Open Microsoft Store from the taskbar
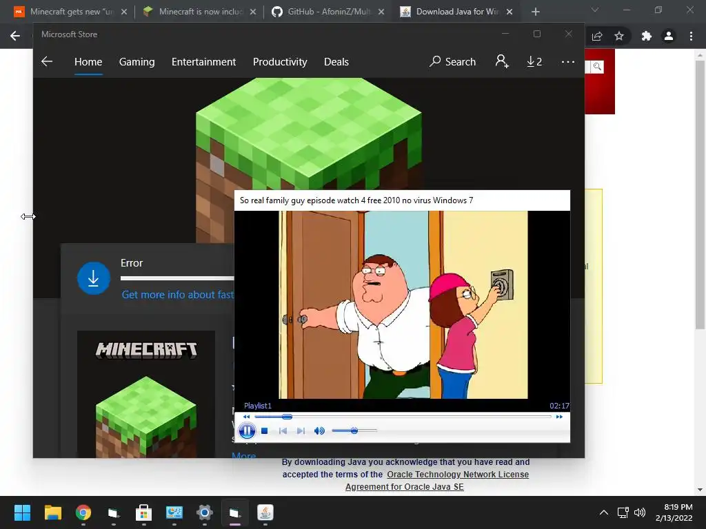Screen dimensions: 706x529 (x=143, y=512)
